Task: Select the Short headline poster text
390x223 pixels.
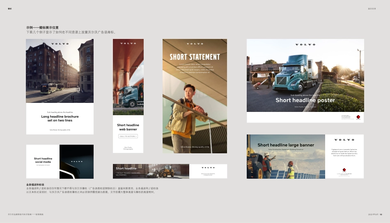Action: (x=305, y=100)
